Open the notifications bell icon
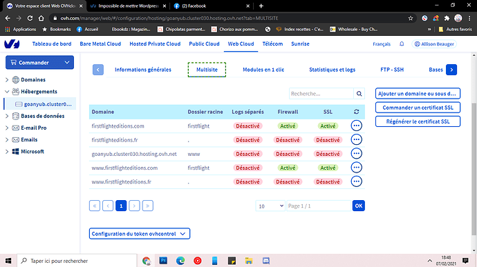 (402, 44)
